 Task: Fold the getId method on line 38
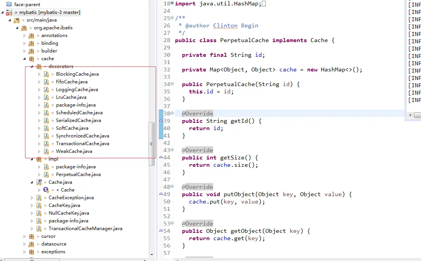[x=172, y=113]
